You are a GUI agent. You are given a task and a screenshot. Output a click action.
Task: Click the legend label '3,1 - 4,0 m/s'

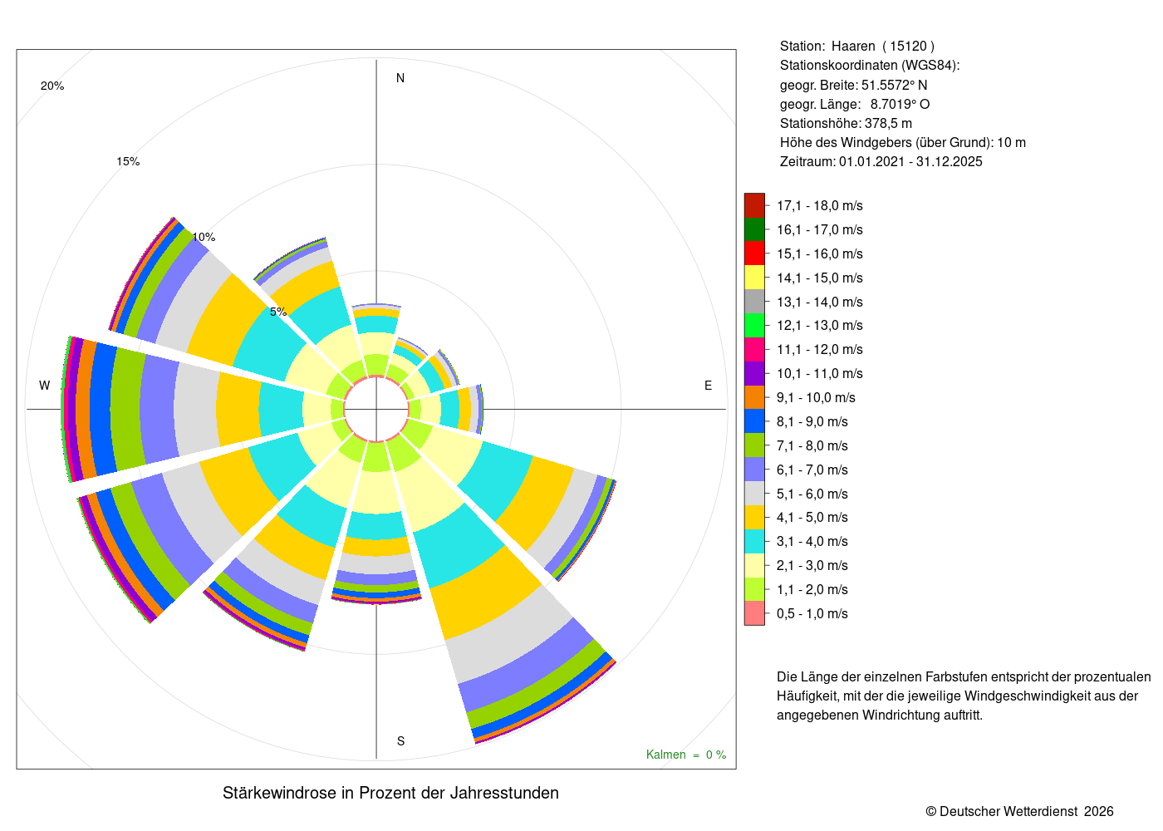point(812,542)
